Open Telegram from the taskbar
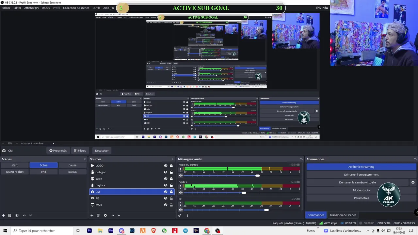Image resolution: width=418 pixels, height=235 pixels. point(185,231)
